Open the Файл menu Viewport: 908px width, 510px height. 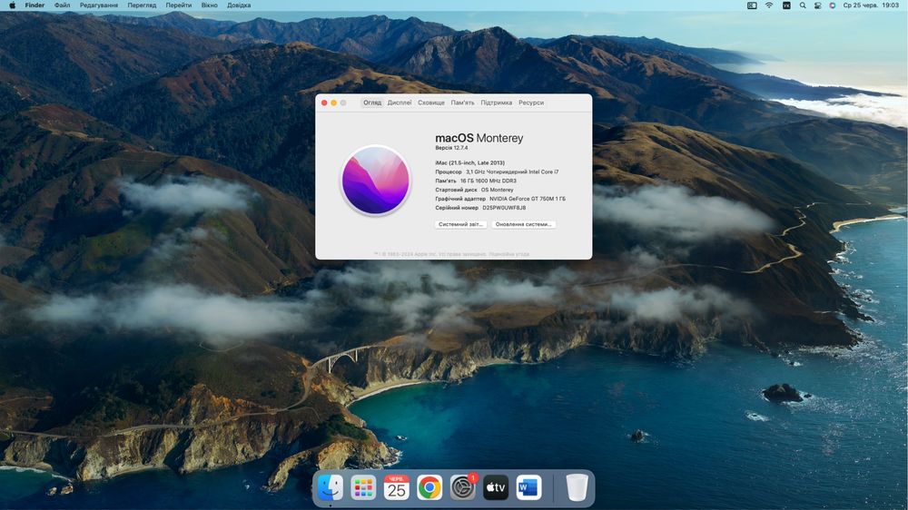(62, 5)
